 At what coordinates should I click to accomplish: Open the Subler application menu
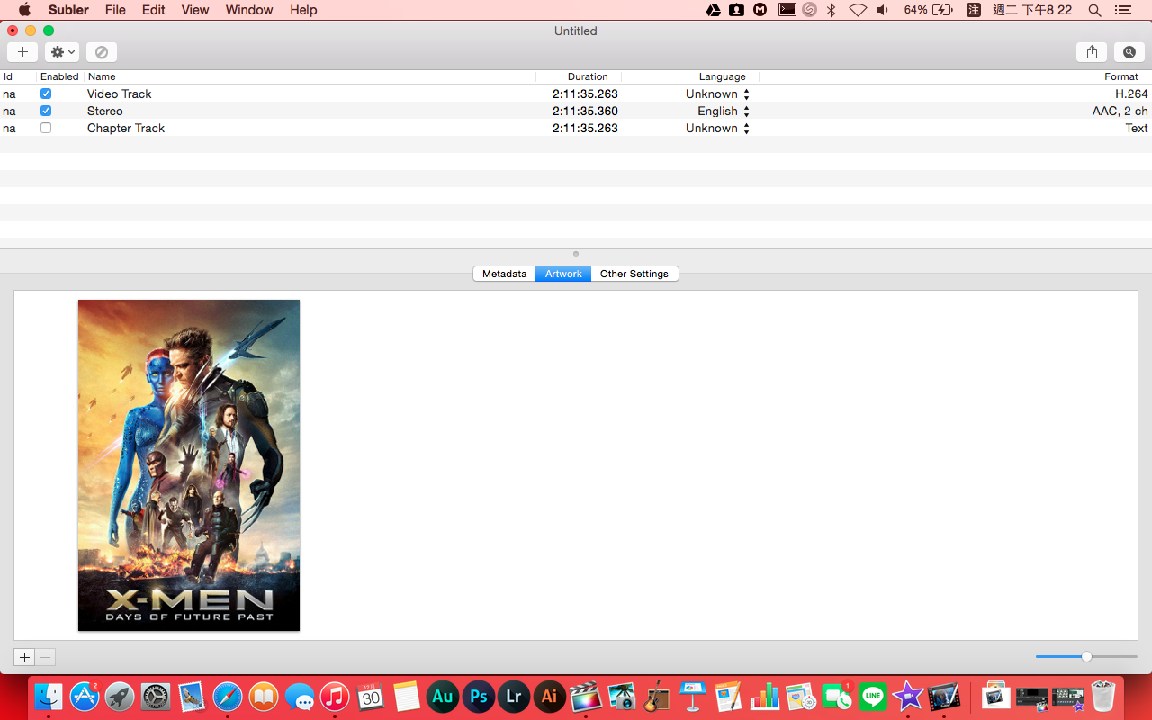tap(68, 10)
